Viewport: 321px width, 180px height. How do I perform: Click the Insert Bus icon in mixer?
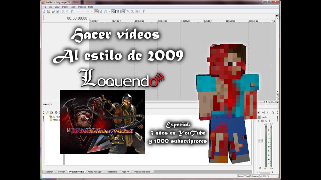pos(273,112)
